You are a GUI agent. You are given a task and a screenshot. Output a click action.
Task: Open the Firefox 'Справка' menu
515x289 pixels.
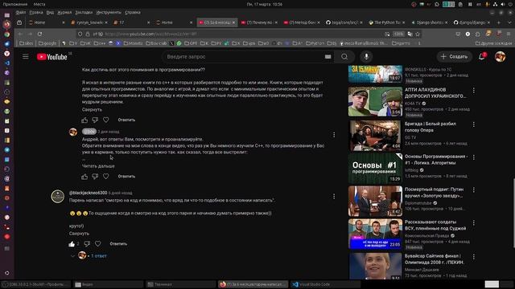coord(133,13)
